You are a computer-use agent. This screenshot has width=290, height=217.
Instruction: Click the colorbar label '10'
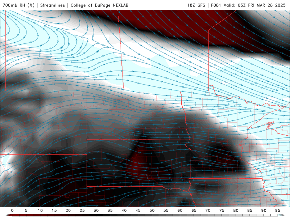point(40,210)
